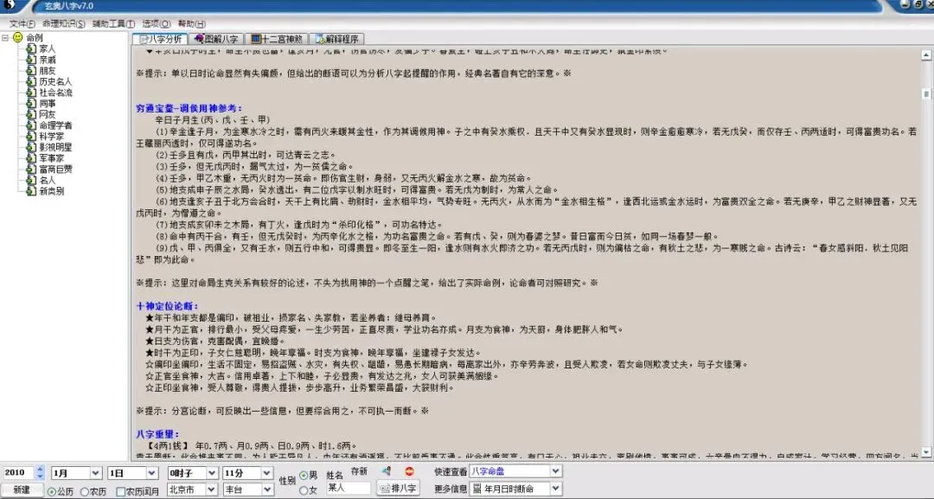Screen dimensions: 934x499
Task: Choose the 公历 calendar radio option
Action: tap(52, 492)
